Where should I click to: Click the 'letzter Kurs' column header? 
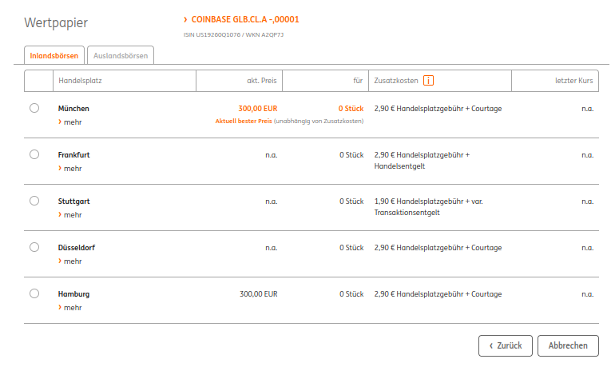(x=573, y=81)
